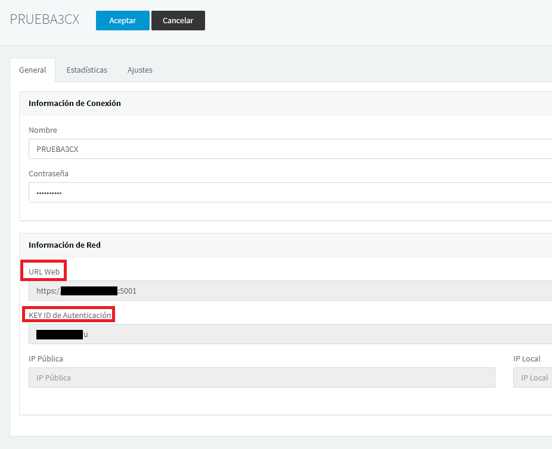Click the Nombre field label

click(43, 130)
